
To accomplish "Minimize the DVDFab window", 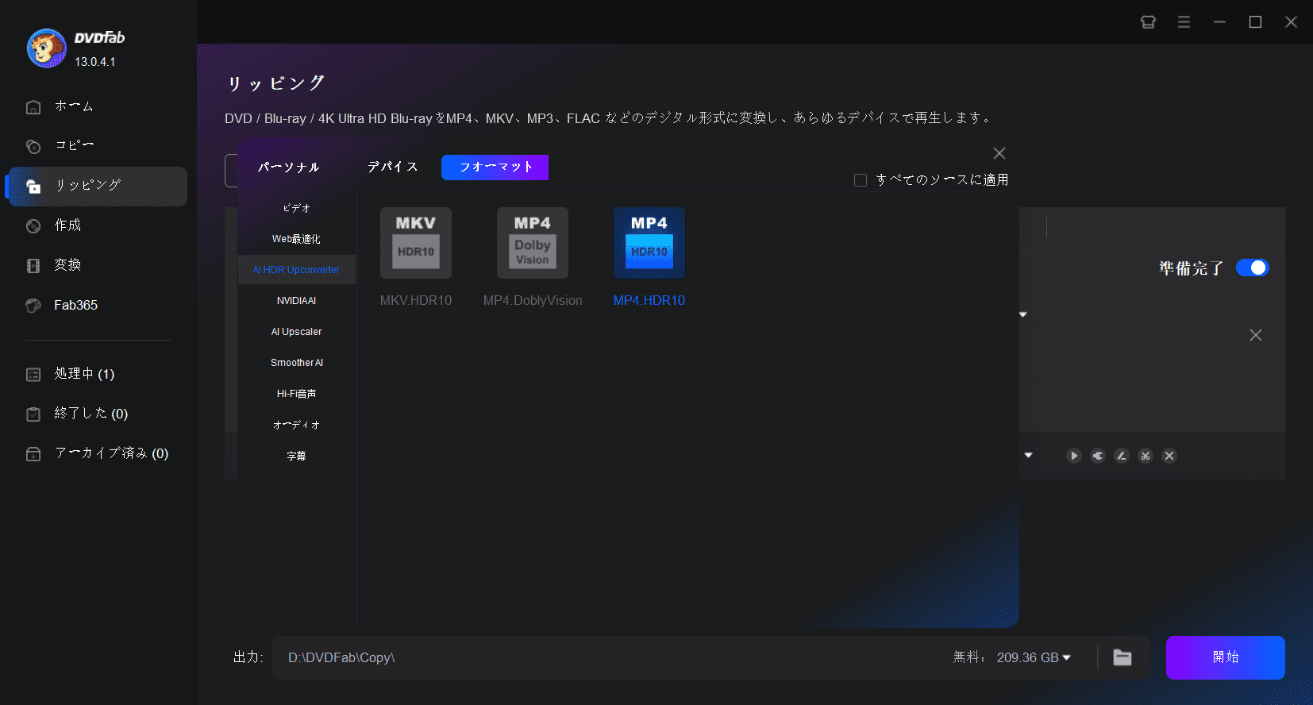I will [1219, 22].
